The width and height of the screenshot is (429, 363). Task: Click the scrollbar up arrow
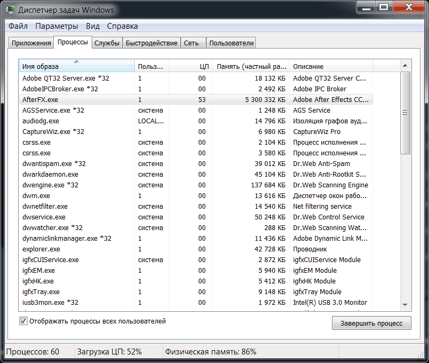405,66
